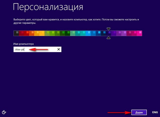The width and height of the screenshot is (160, 117).
Task: Click the lower color selection arrow marker
Action: [x=108, y=38]
